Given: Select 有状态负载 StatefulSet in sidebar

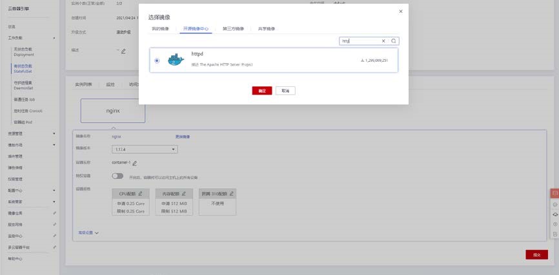Looking at the screenshot, I should (x=23, y=69).
